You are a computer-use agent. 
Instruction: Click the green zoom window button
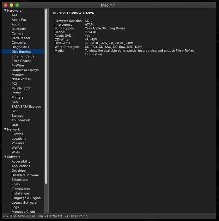point(17,5)
